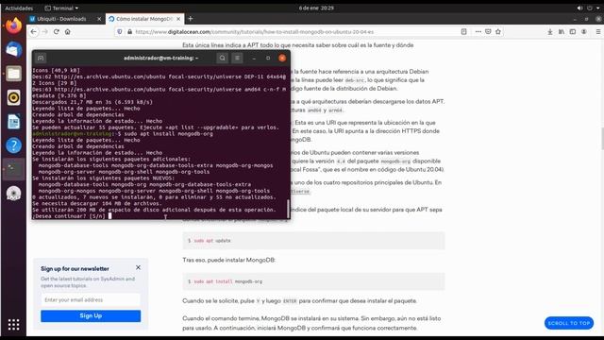Open Firefox downloads panel

(x=550, y=31)
